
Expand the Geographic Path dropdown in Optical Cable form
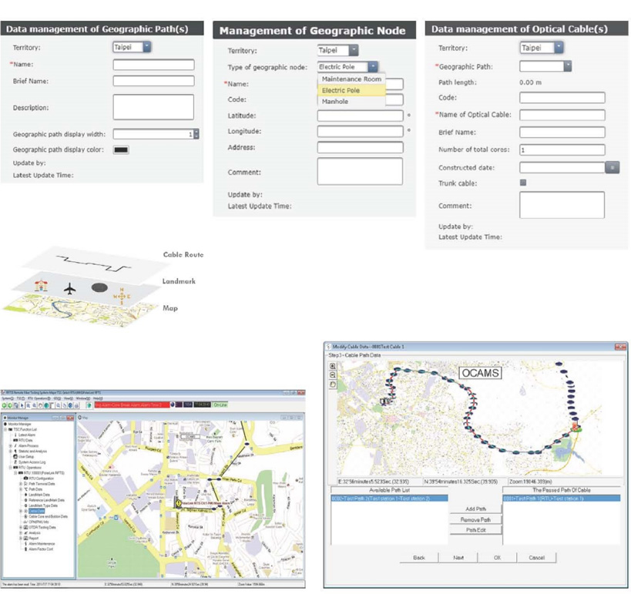(x=545, y=67)
